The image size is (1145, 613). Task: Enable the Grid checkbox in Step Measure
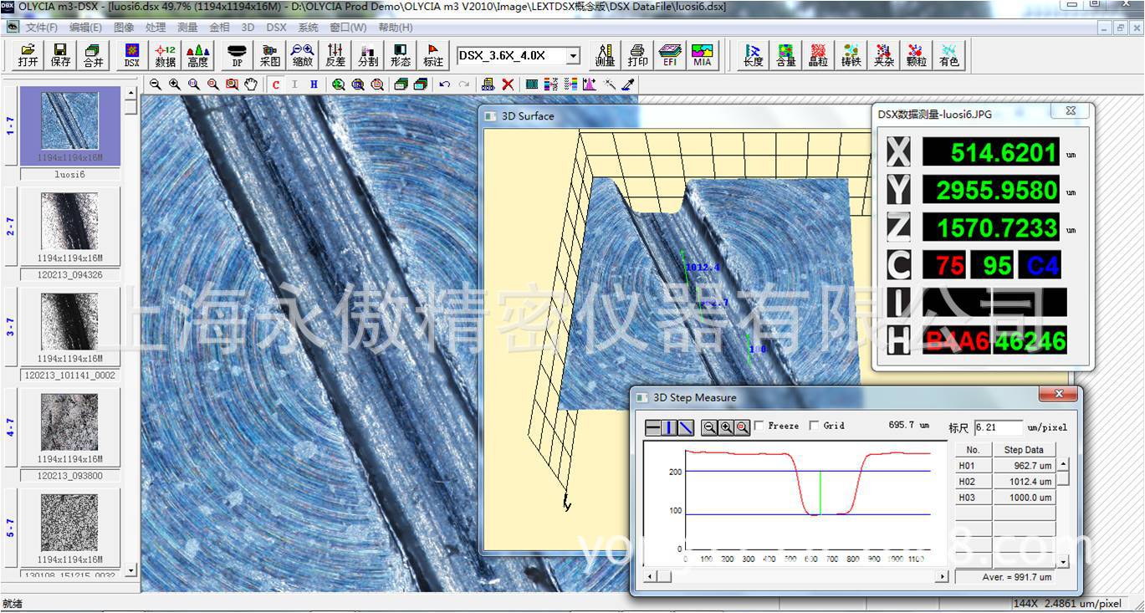[815, 426]
